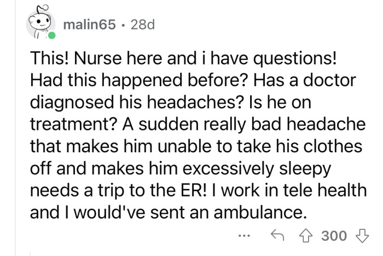The height and width of the screenshot is (256, 383).
Task: Upvote malin65's comment
Action: pyautogui.click(x=305, y=236)
